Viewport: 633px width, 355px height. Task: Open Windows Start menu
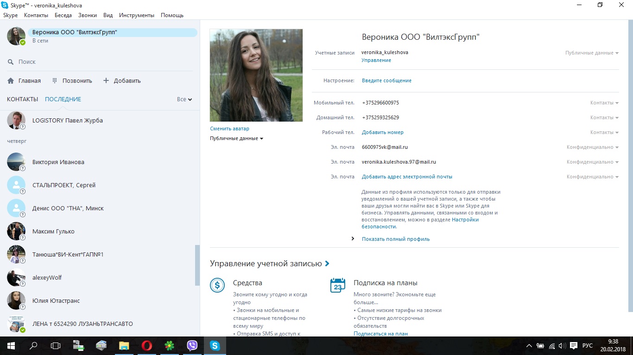coord(11,345)
